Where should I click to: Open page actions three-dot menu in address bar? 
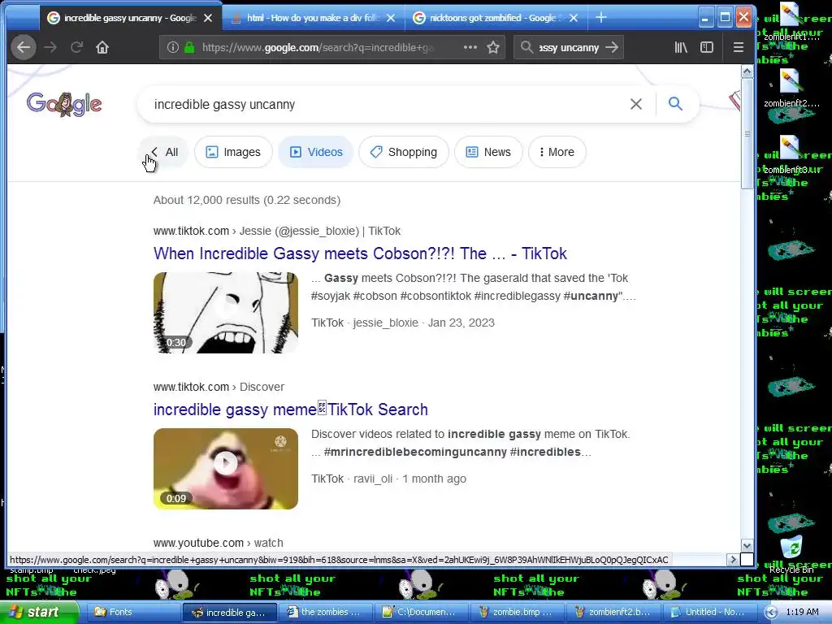tap(470, 47)
